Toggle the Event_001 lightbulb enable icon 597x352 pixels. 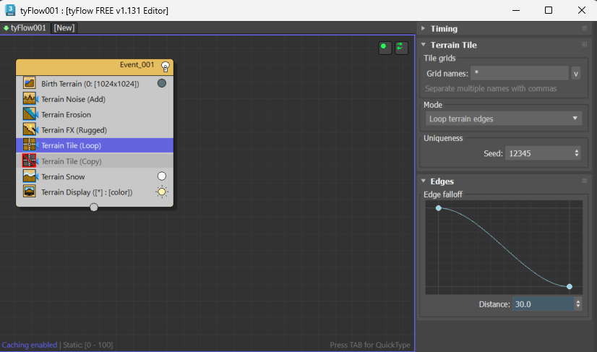(166, 66)
